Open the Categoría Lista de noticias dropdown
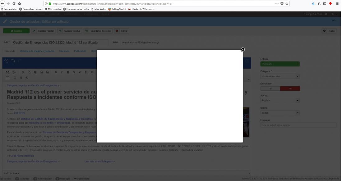342x187 pixels. click(280, 76)
